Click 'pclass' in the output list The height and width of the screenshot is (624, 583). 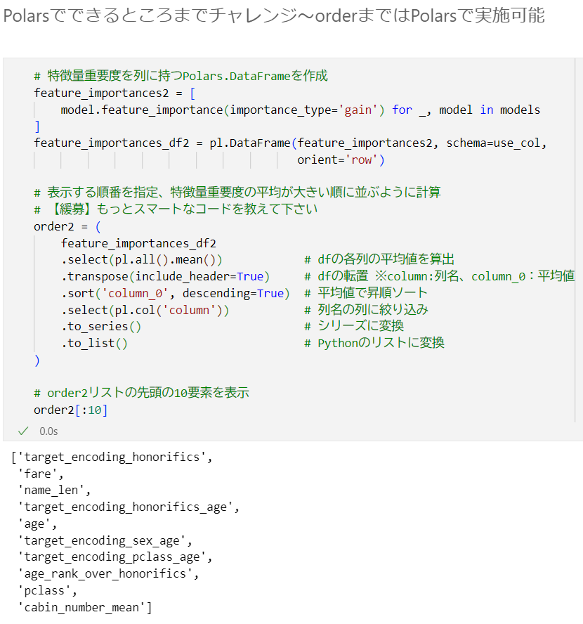point(44,591)
